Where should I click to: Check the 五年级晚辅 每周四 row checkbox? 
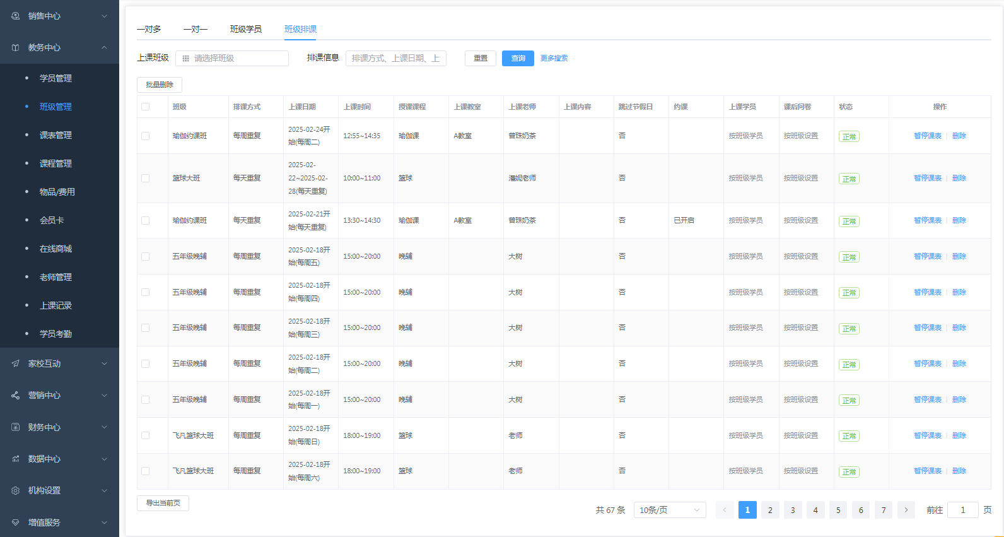click(146, 292)
